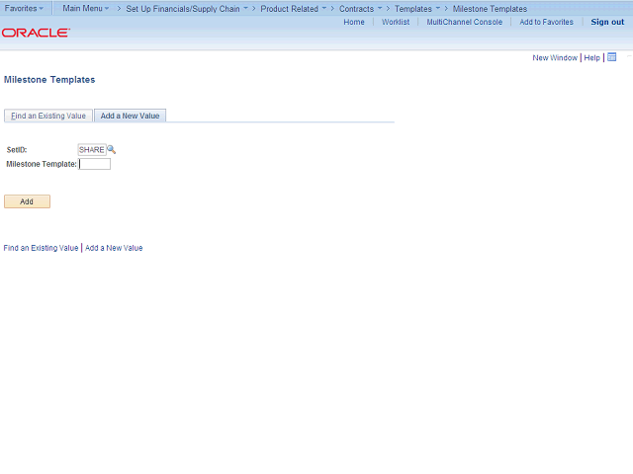Screen dimensions: 633x474
Task: Go to Home link
Action: 354,22
